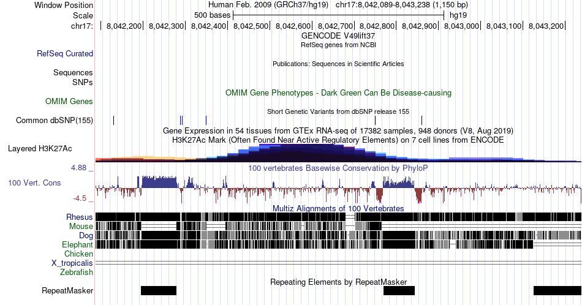This screenshot has height=305, width=582.
Task: Click the OMIM Gene Phenotypes title
Action: 338,92
